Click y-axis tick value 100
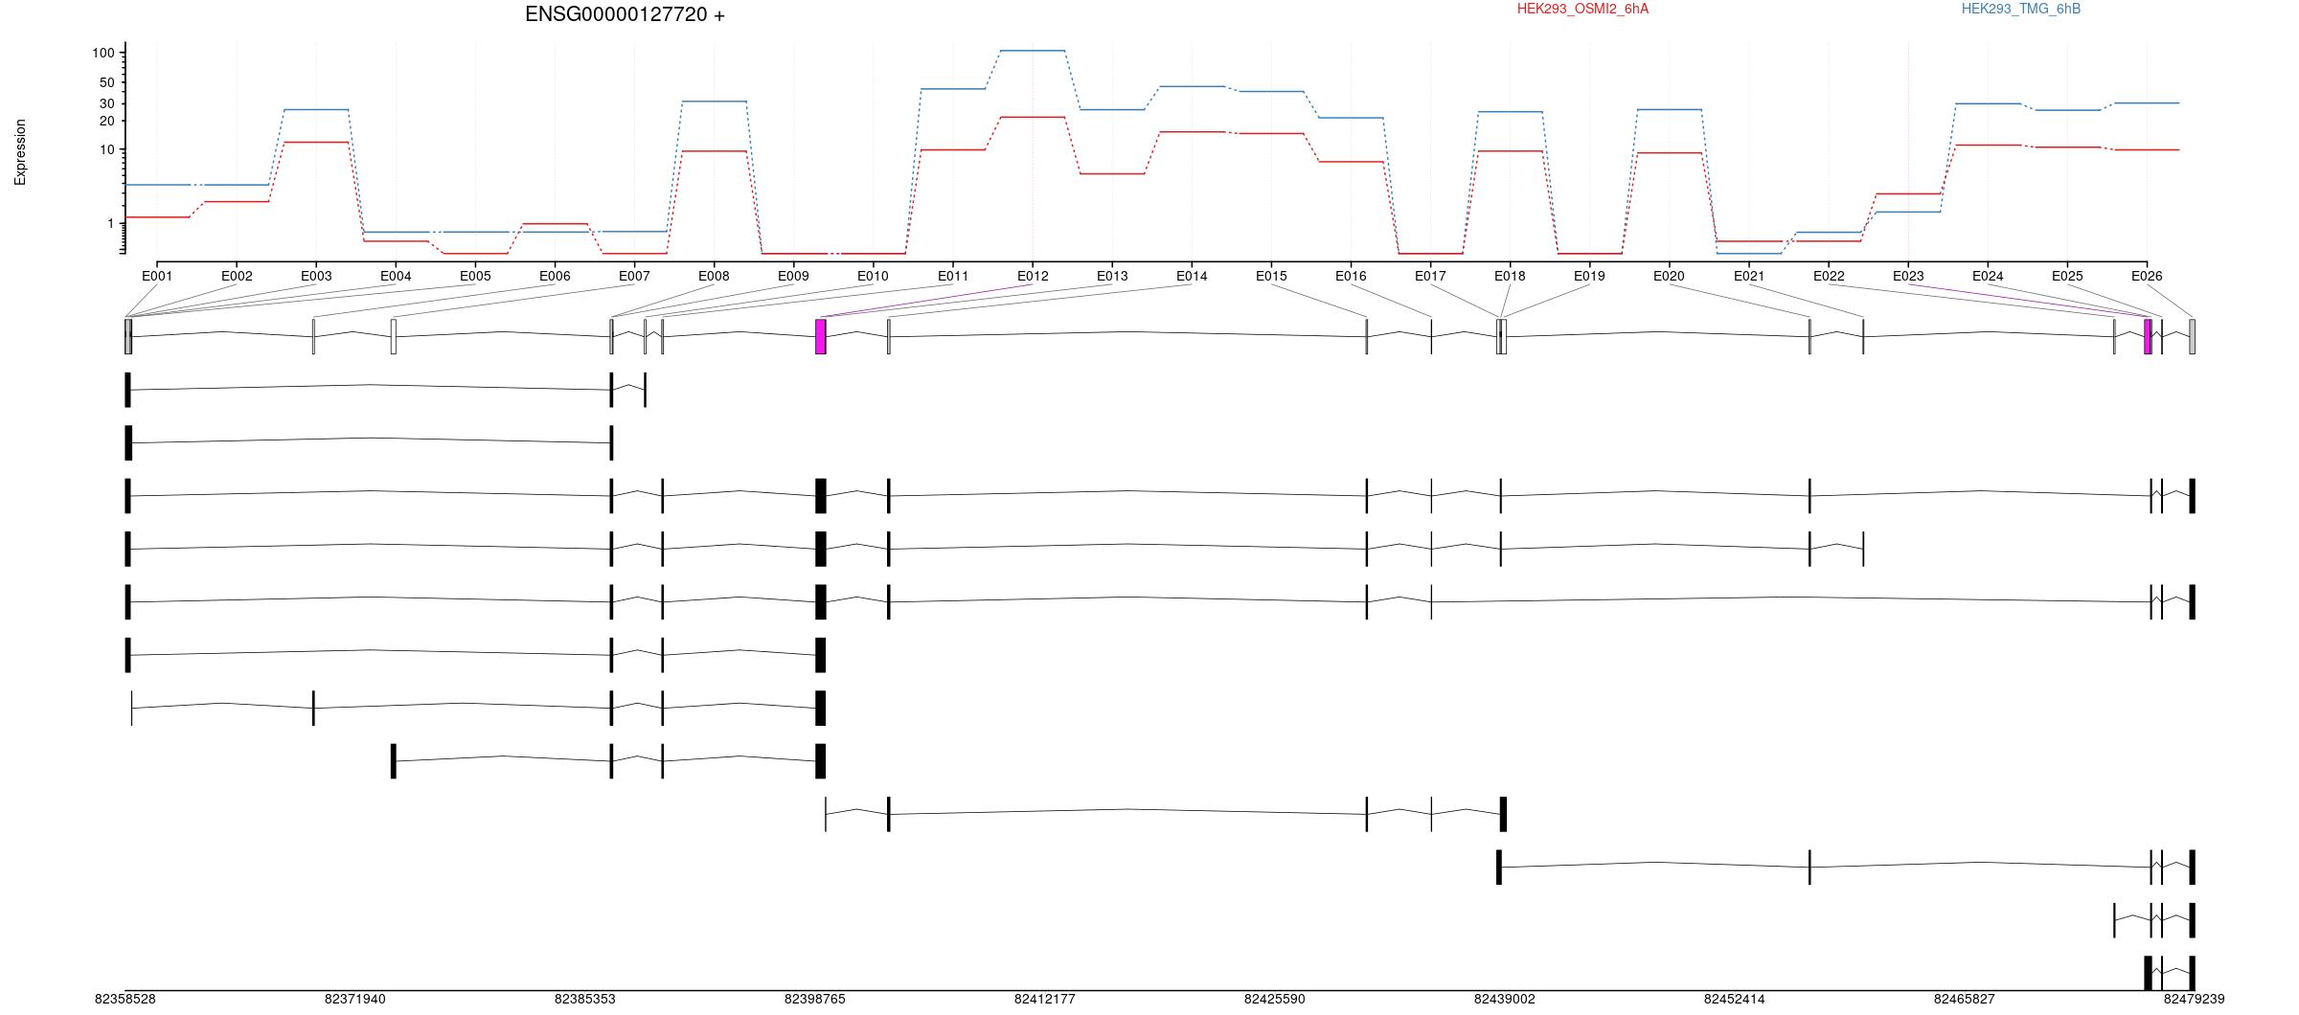 [x=103, y=53]
